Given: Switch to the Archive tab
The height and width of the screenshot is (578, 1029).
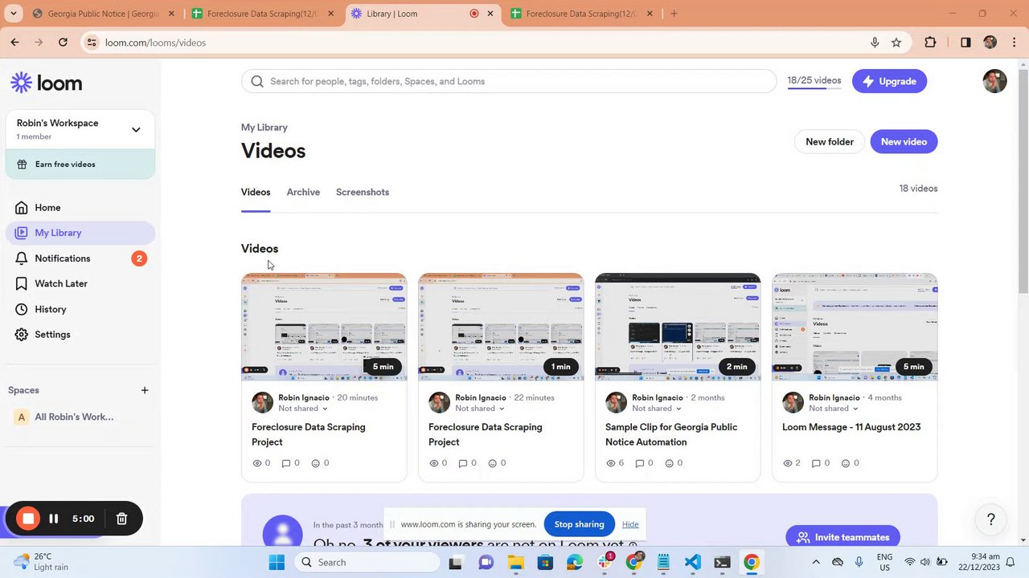Looking at the screenshot, I should coord(303,192).
